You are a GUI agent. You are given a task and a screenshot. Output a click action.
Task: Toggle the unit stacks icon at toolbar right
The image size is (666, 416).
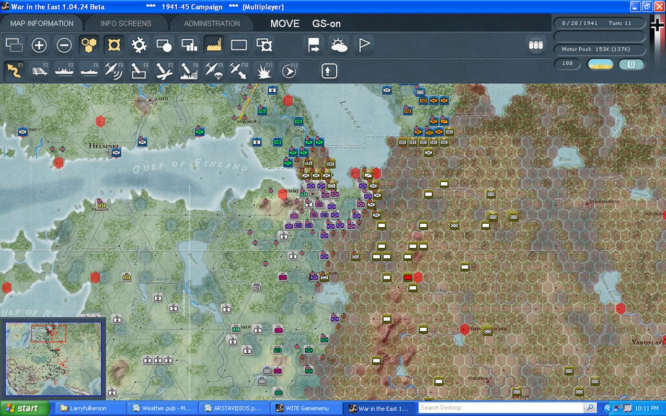[536, 45]
